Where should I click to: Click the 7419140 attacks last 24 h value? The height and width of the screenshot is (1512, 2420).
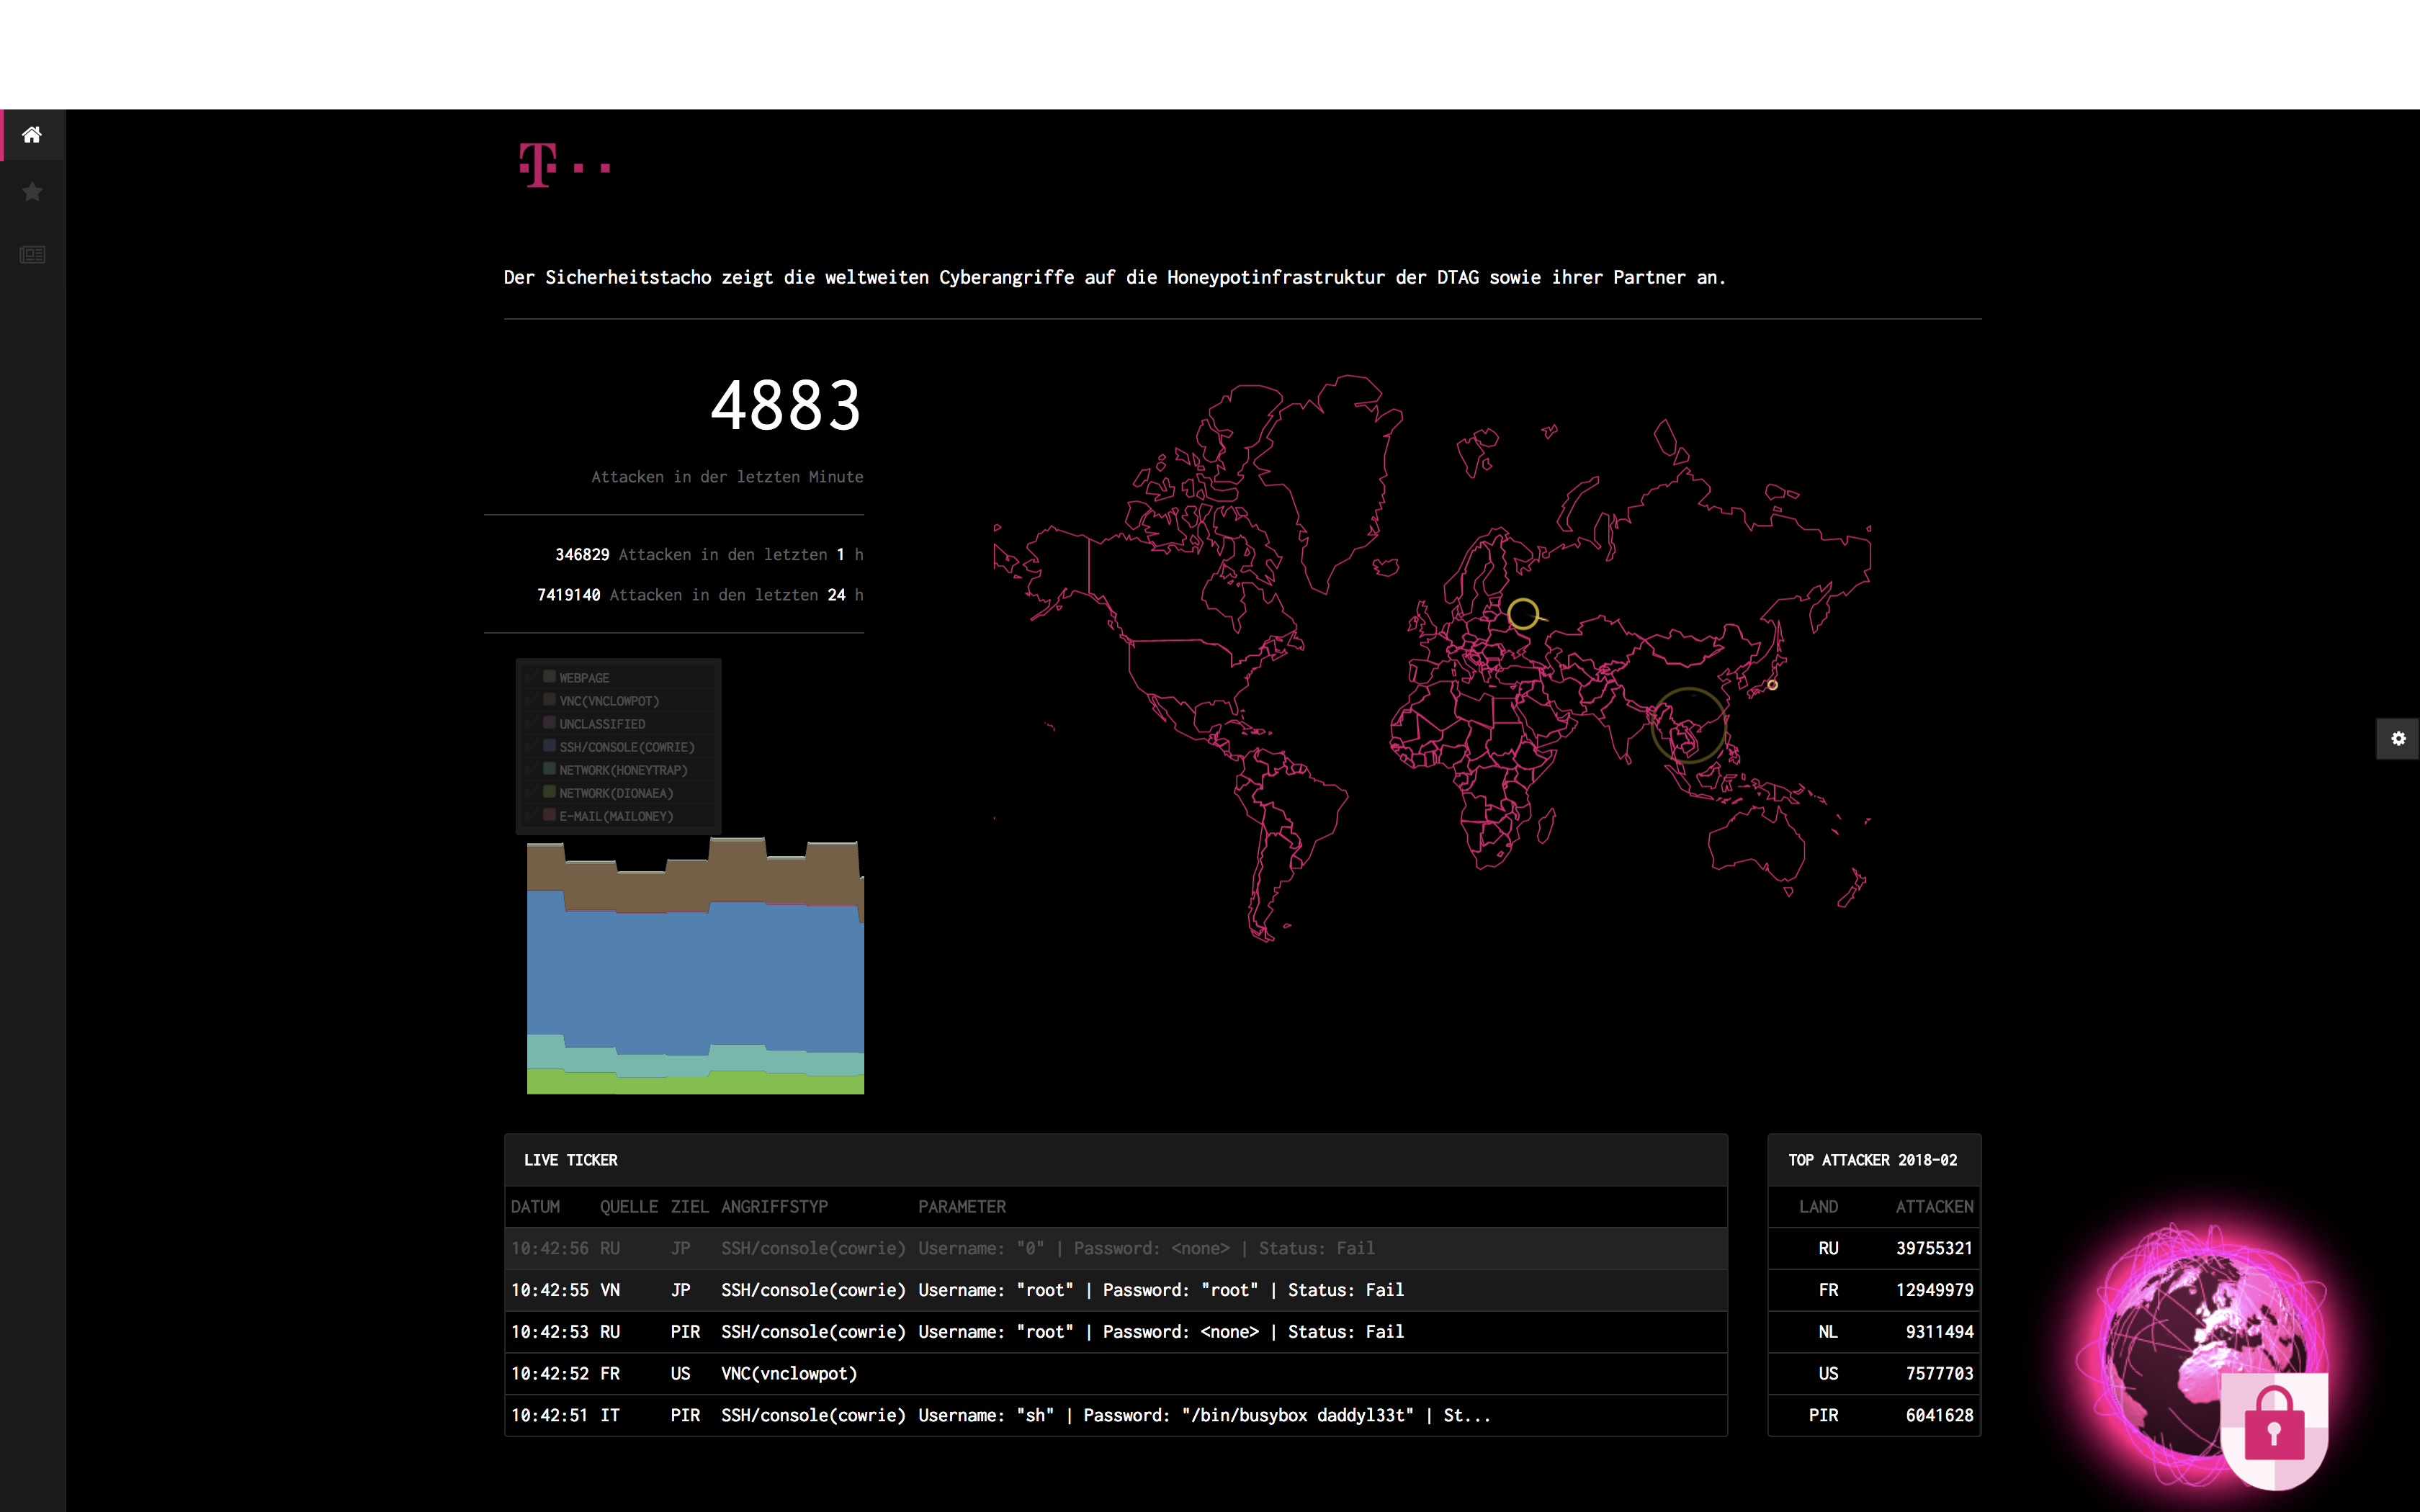pyautogui.click(x=568, y=595)
